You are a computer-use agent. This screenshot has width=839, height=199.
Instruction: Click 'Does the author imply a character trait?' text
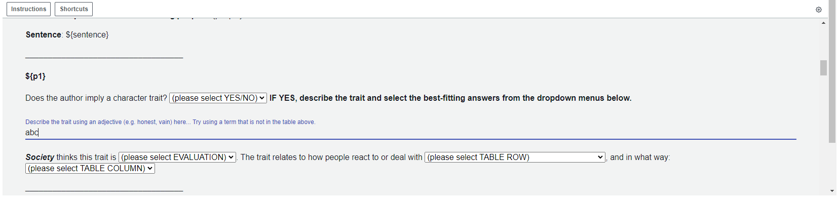coord(96,98)
